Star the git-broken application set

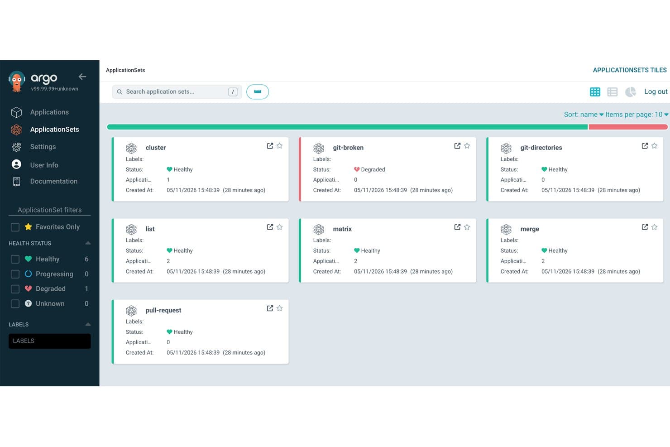pos(467,146)
